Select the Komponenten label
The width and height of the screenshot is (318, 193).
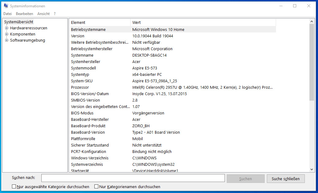click(22, 34)
